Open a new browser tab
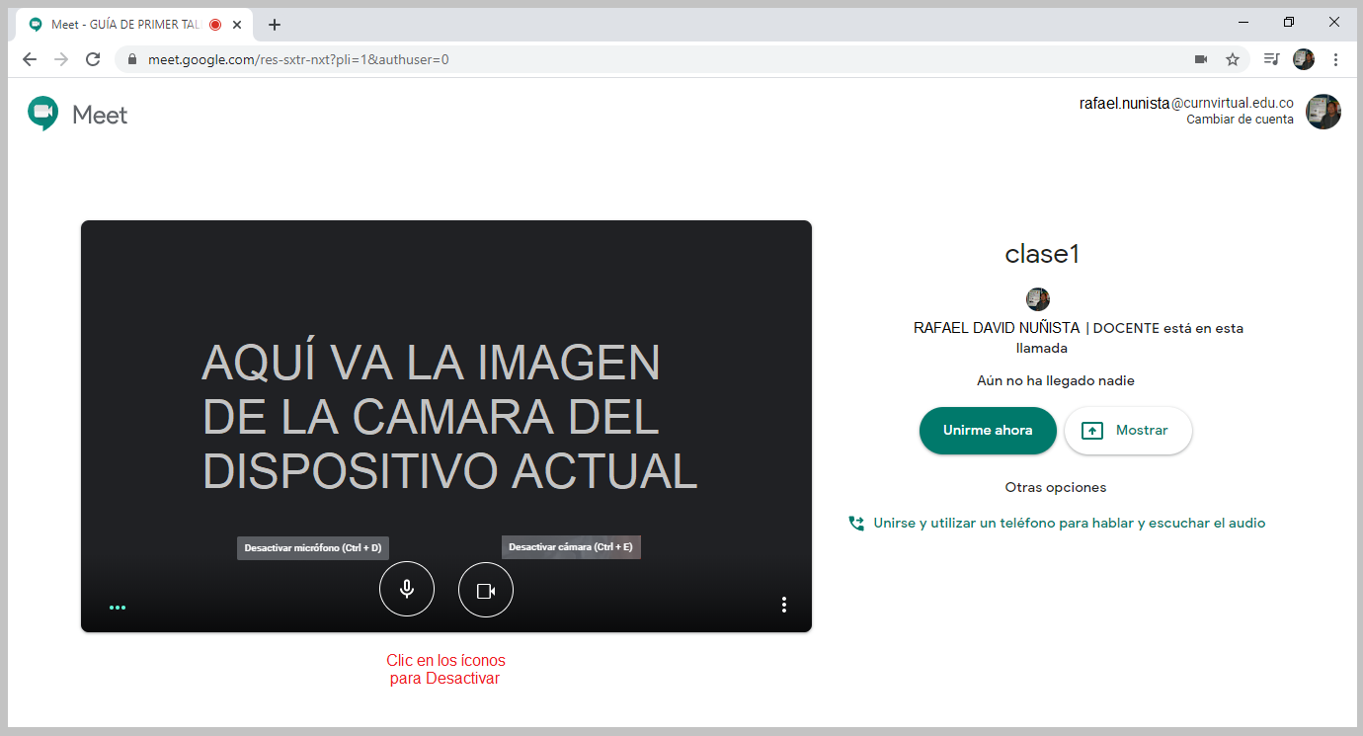The height and width of the screenshot is (736, 1363). pyautogui.click(x=275, y=25)
